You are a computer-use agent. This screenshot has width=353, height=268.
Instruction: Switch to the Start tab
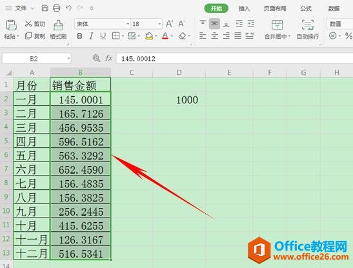click(x=216, y=8)
